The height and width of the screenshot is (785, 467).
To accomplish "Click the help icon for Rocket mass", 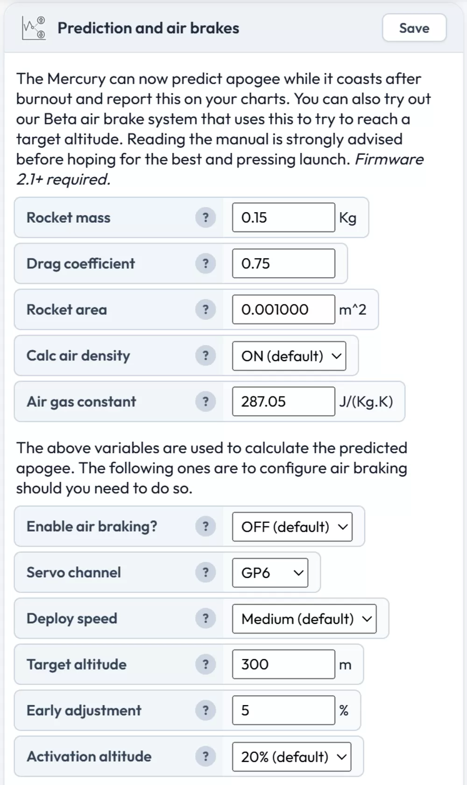I will (205, 217).
